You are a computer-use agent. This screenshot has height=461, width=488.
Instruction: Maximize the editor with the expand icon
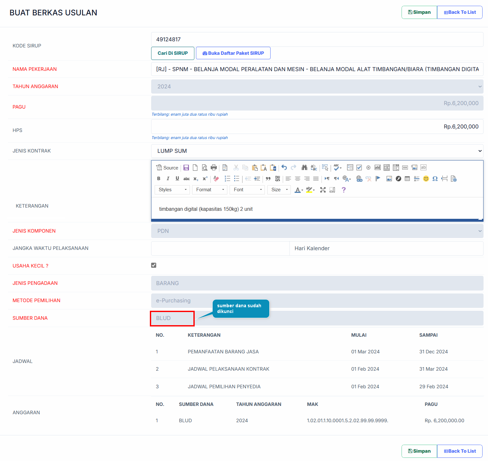[x=323, y=190]
